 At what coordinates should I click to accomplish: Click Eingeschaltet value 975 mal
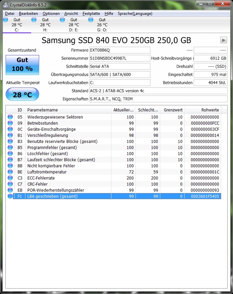pos(211,75)
